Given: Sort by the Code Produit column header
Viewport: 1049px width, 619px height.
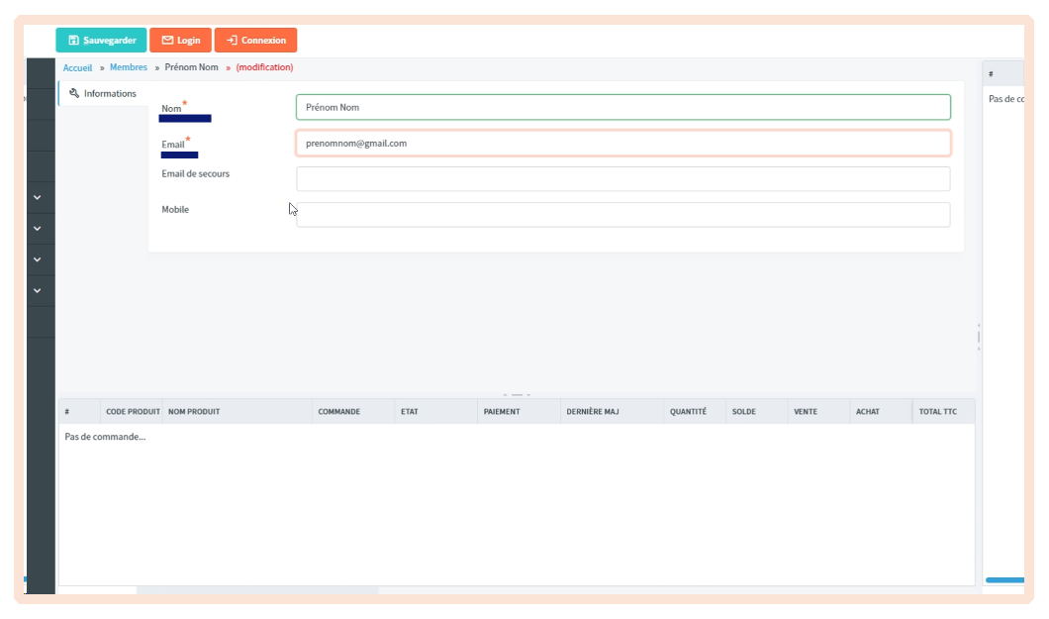Looking at the screenshot, I should coord(133,412).
